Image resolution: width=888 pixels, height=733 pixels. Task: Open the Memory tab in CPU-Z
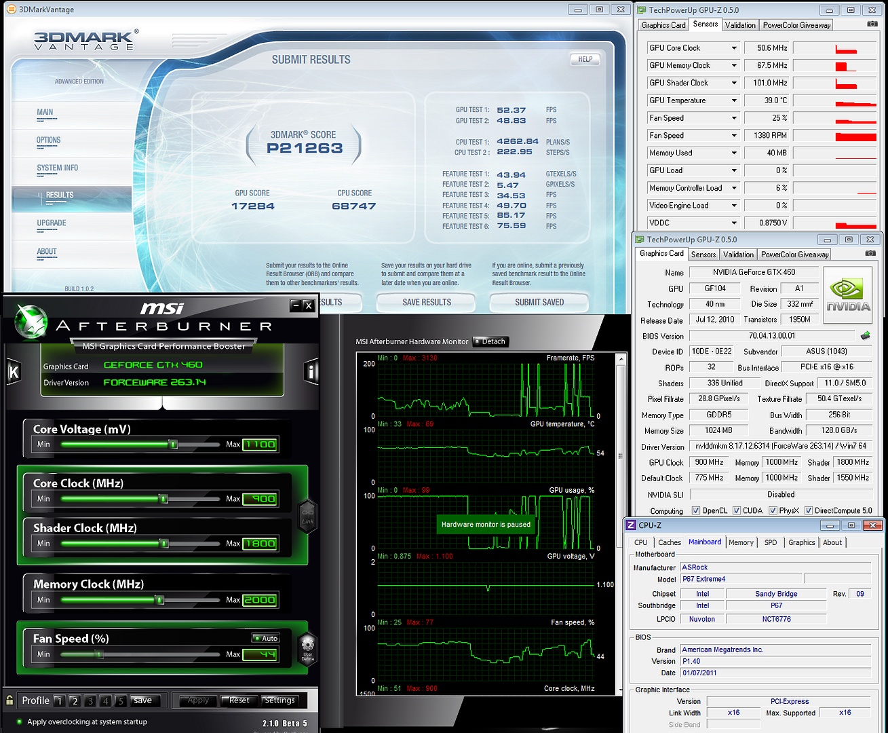click(x=741, y=542)
